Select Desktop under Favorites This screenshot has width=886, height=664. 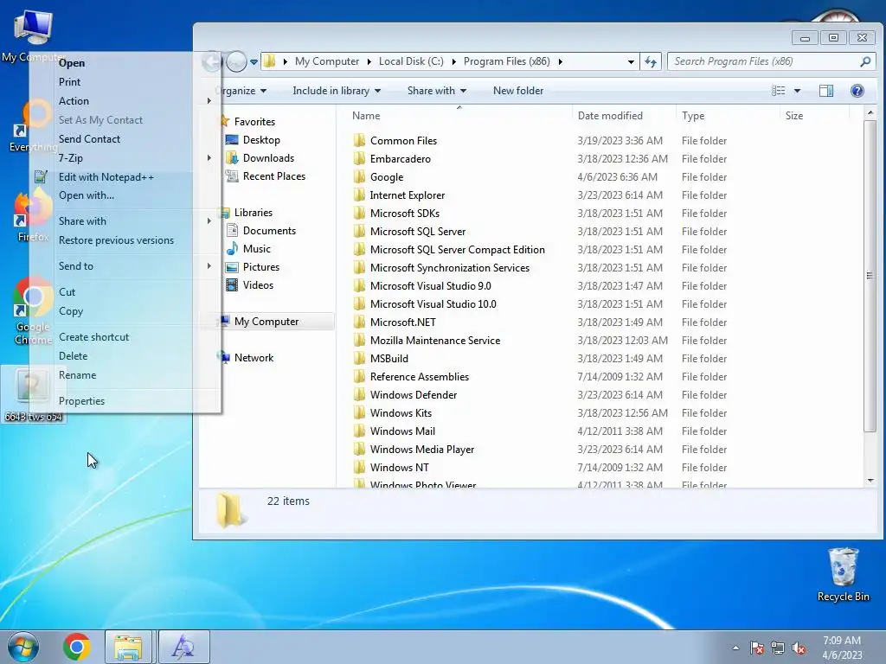[x=261, y=139]
